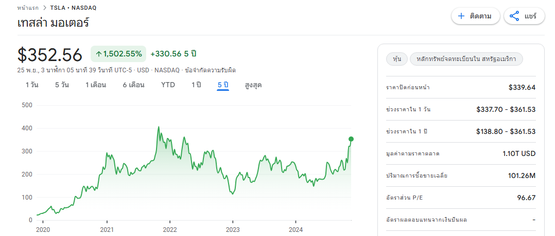Click the 200 y-axis label
This screenshot has height=236, width=555.
27,174
